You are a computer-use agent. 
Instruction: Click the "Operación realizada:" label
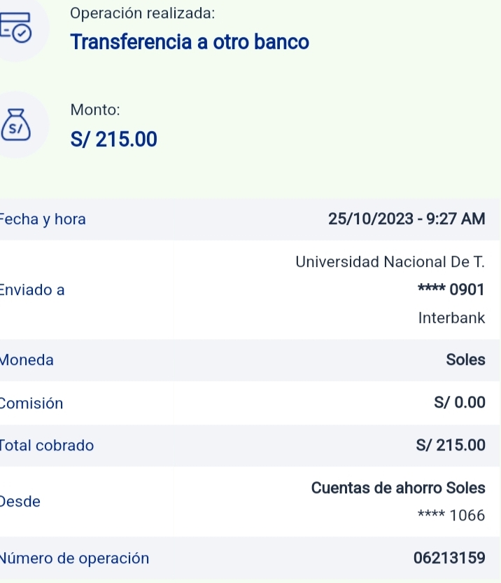pos(143,13)
